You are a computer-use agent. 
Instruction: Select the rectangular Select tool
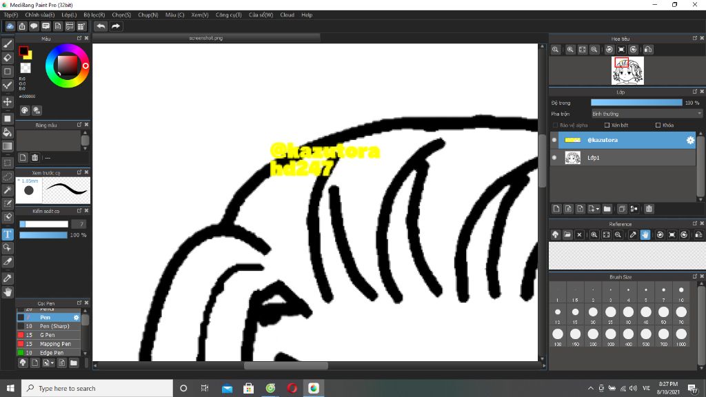(8, 163)
